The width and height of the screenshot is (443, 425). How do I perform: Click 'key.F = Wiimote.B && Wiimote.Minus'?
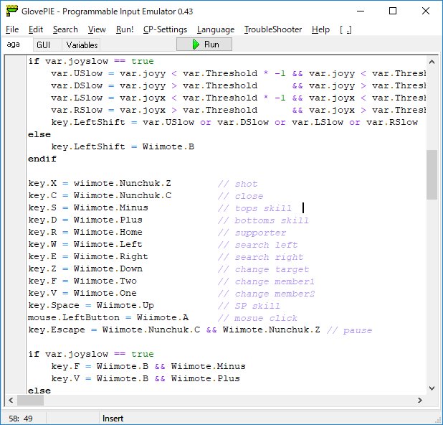click(x=148, y=366)
